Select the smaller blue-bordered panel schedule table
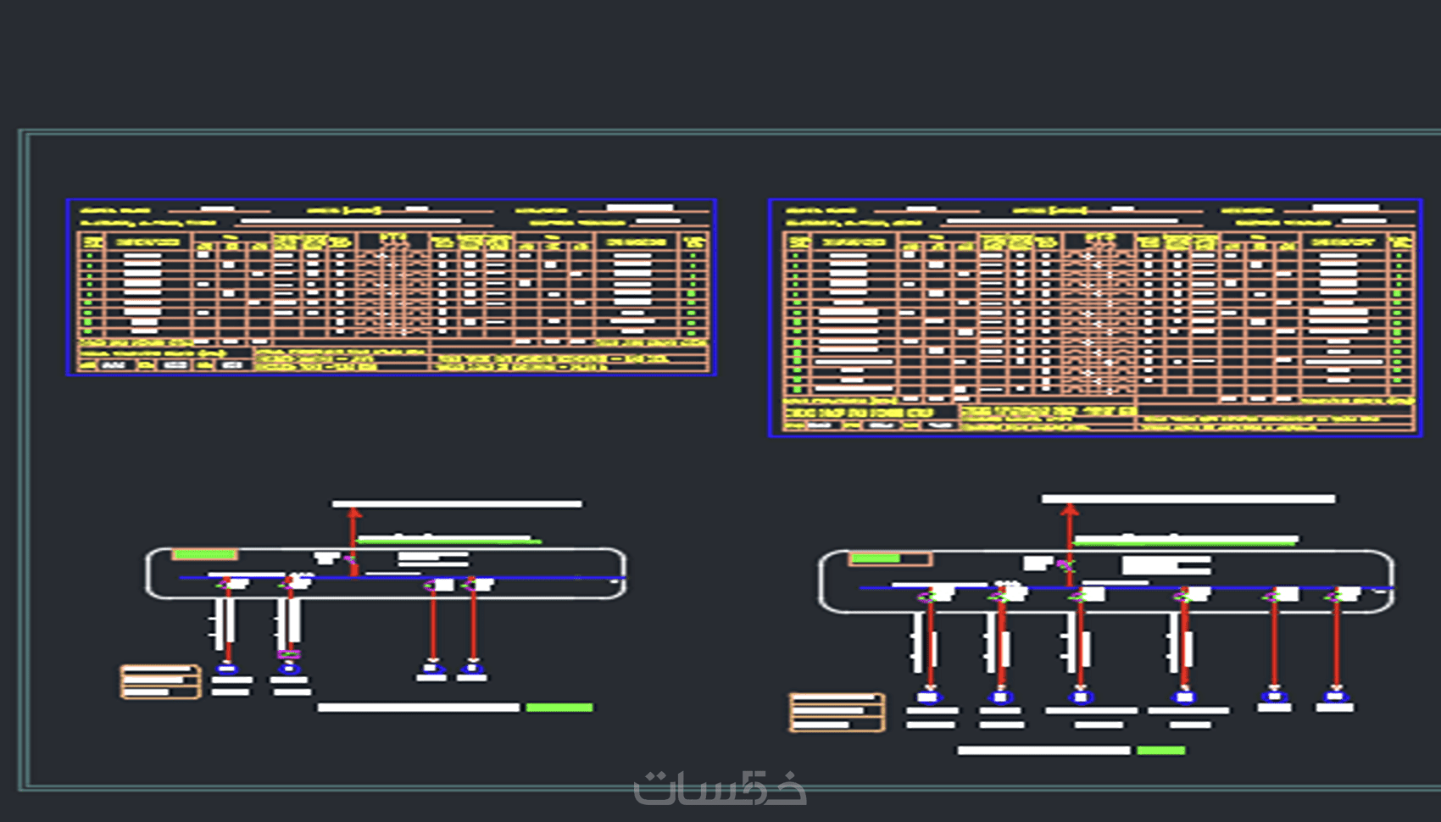Screen dimensions: 1441x822 coord(392,287)
